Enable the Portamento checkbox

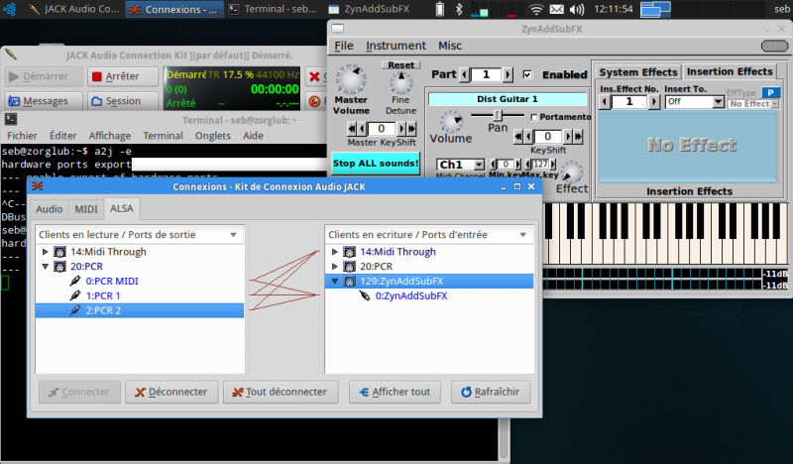point(533,117)
